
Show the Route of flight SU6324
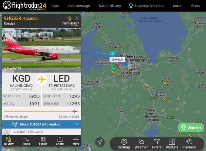[x=26, y=141]
